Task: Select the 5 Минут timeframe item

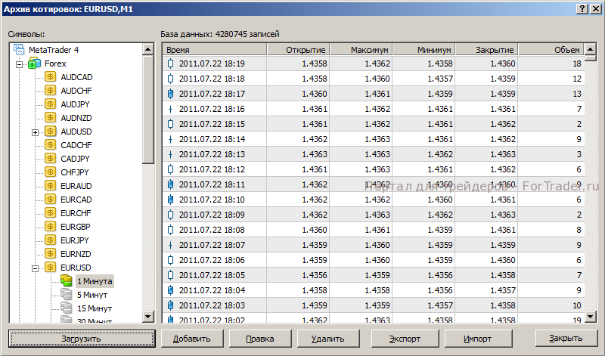Action: (x=92, y=295)
